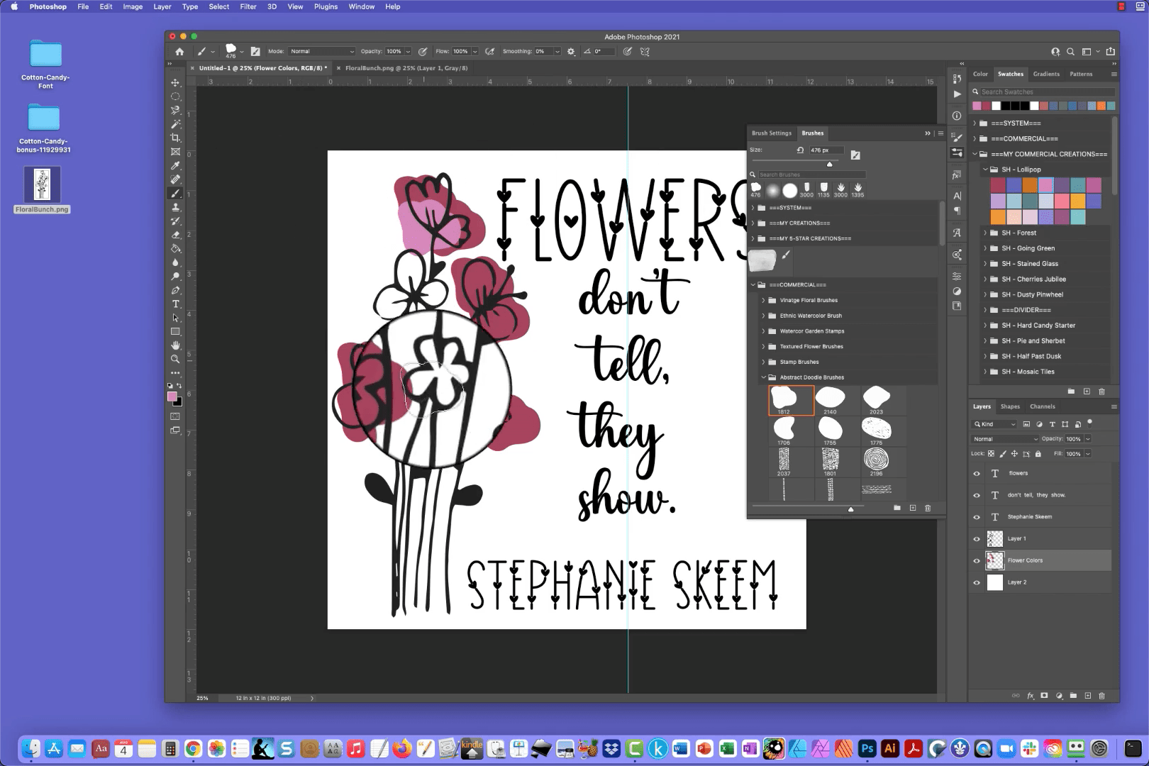1149x766 pixels.
Task: Open Finder from the dock
Action: pos(31,748)
